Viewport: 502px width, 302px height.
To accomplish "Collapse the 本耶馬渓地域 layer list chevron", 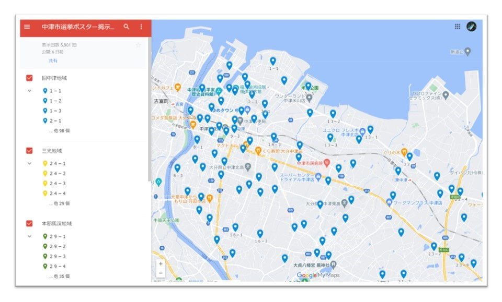I will pyautogui.click(x=29, y=237).
